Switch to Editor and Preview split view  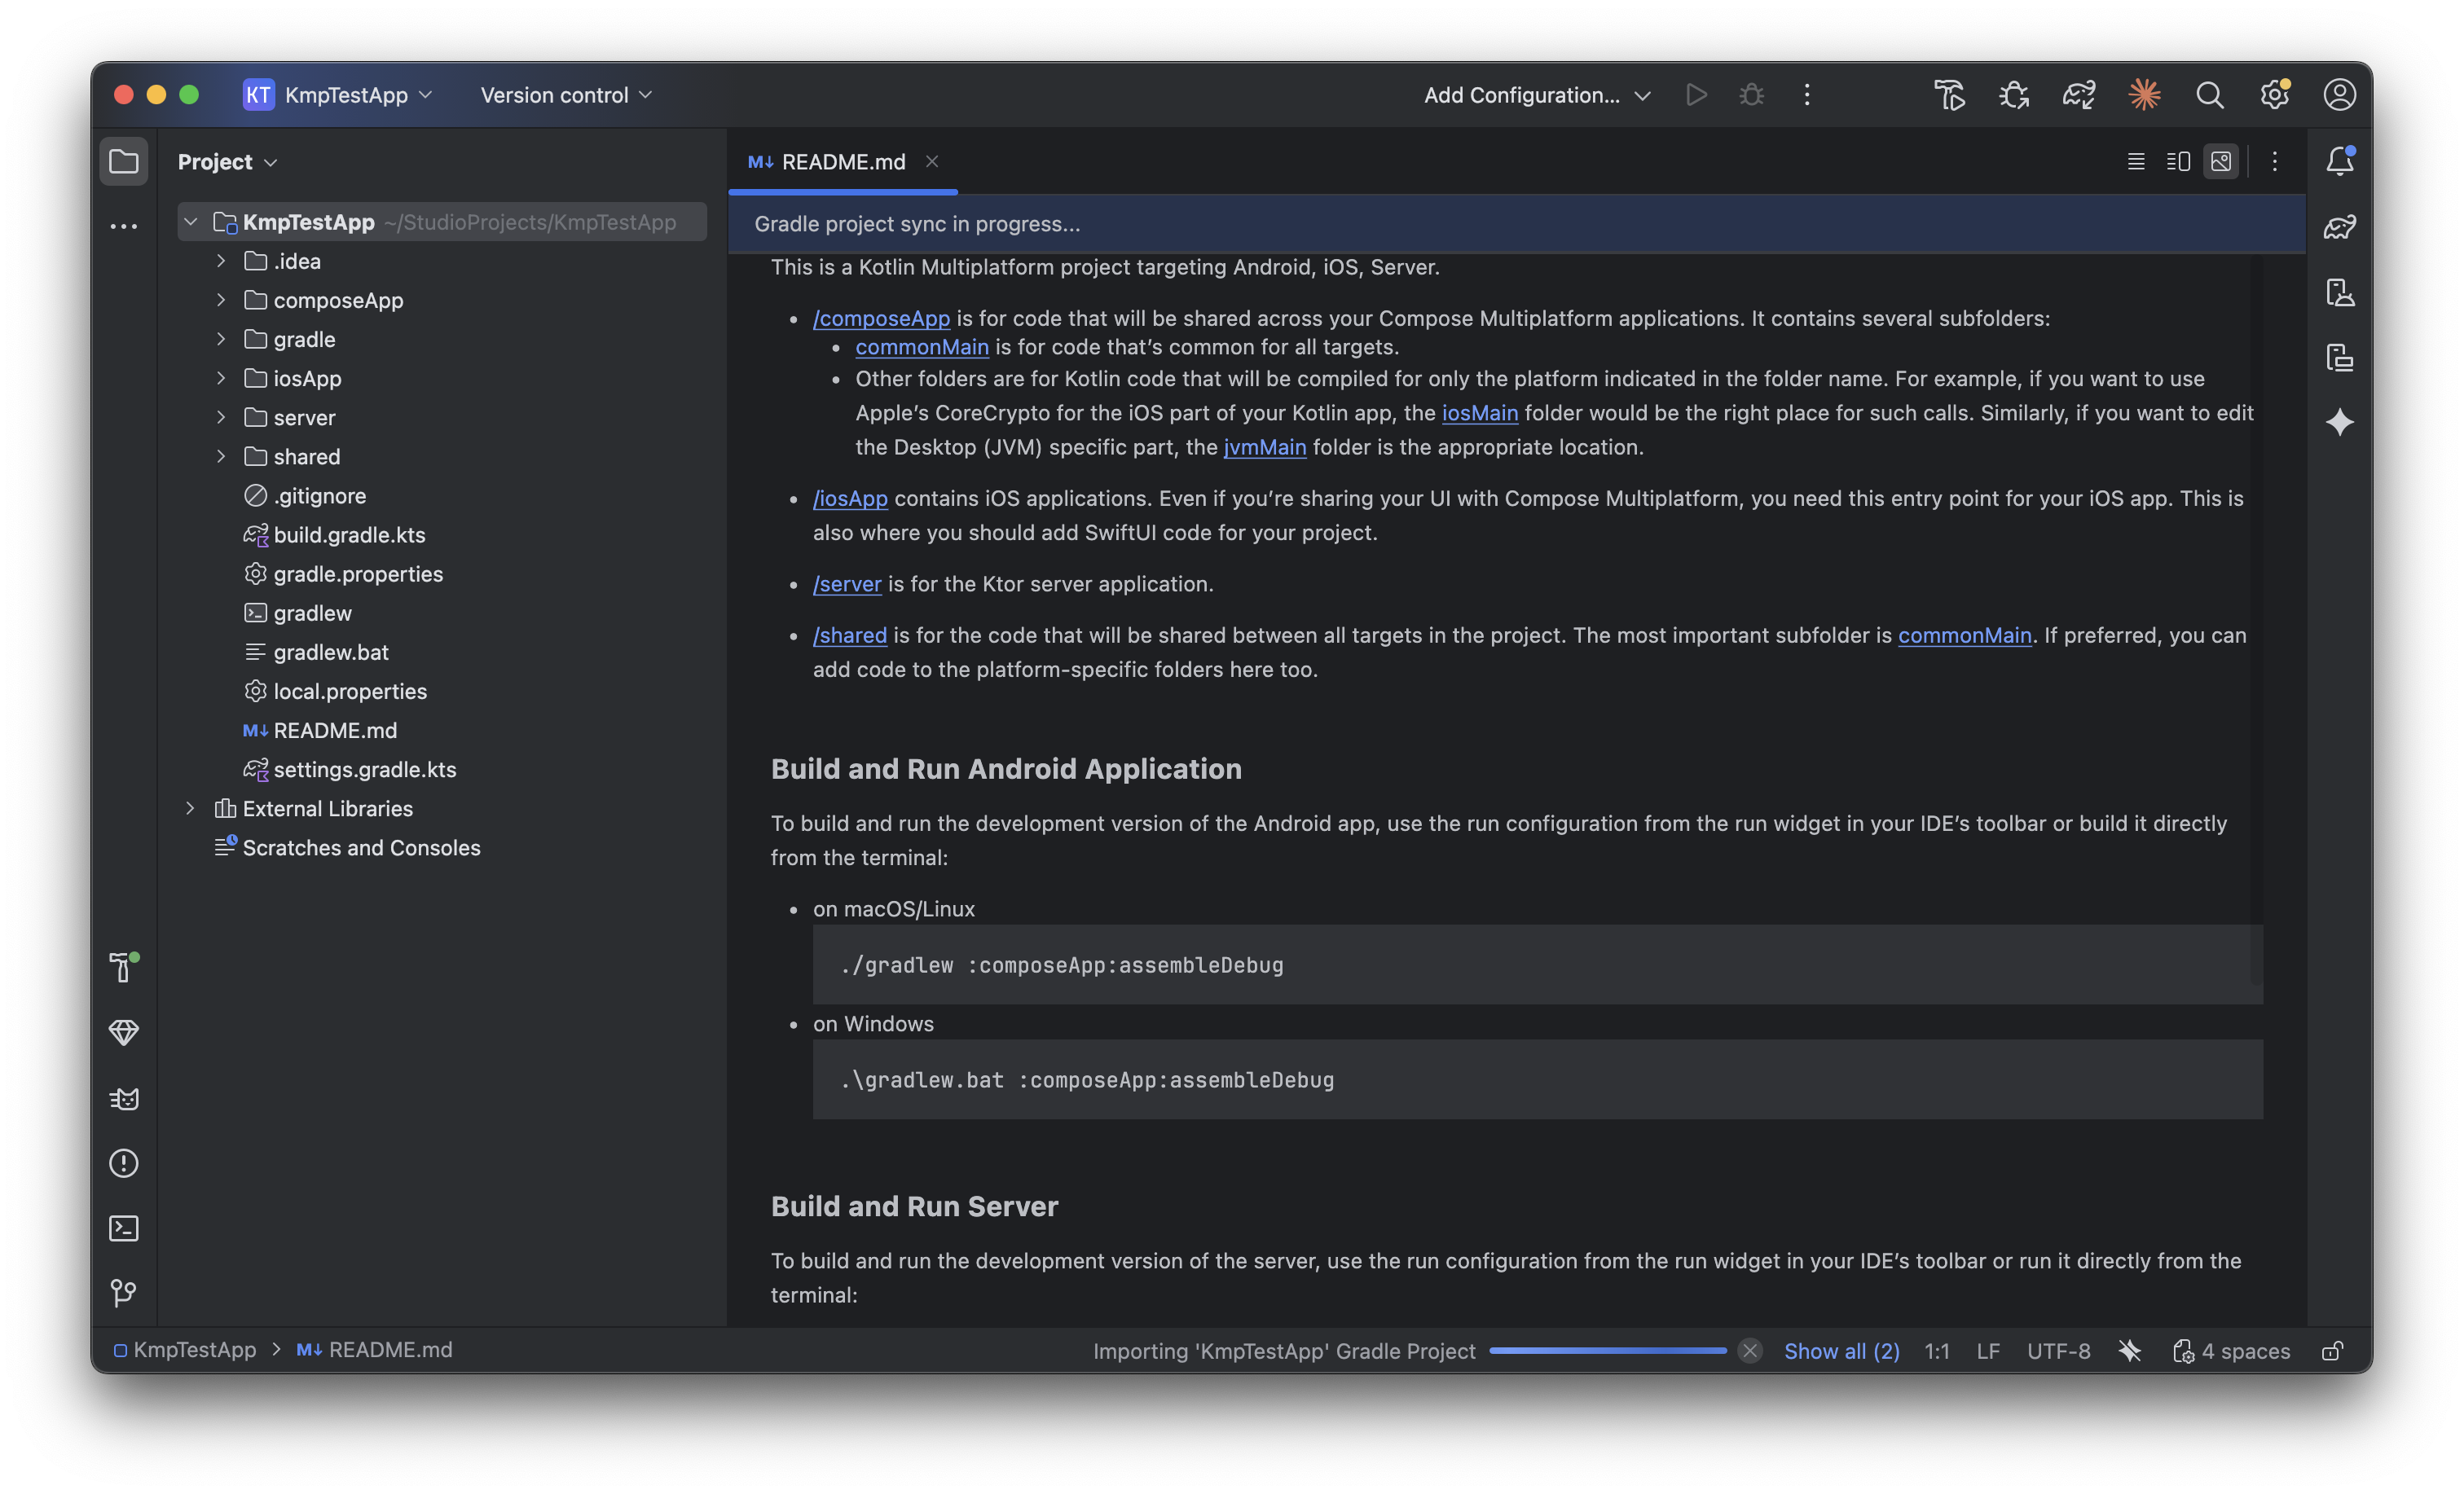tap(2178, 161)
